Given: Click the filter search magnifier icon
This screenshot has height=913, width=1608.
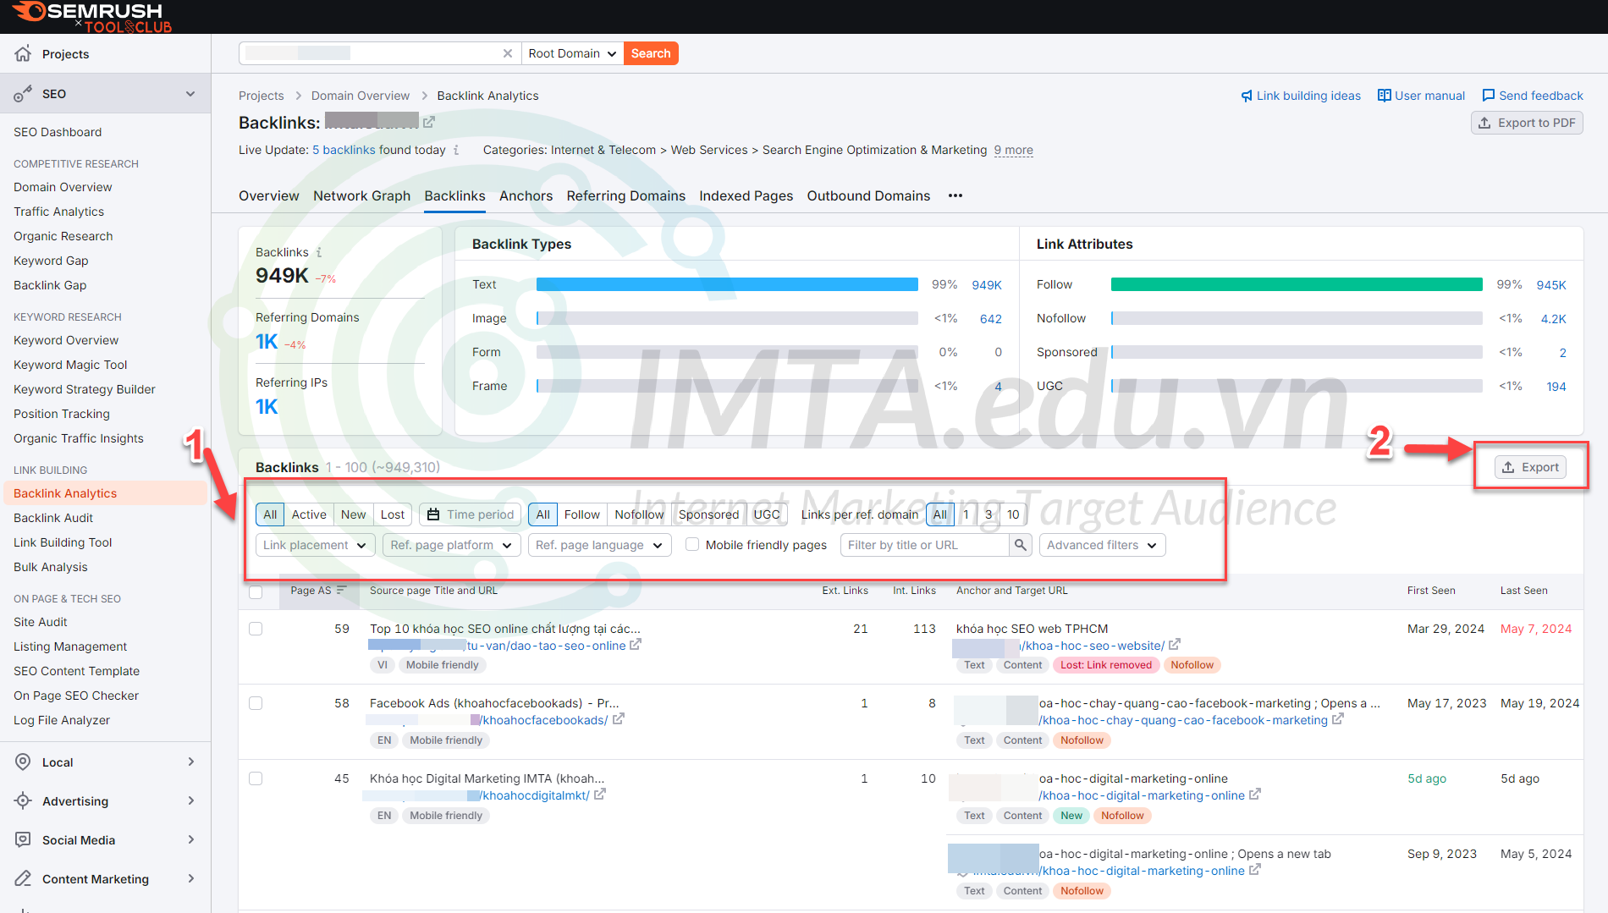Looking at the screenshot, I should click(1021, 545).
